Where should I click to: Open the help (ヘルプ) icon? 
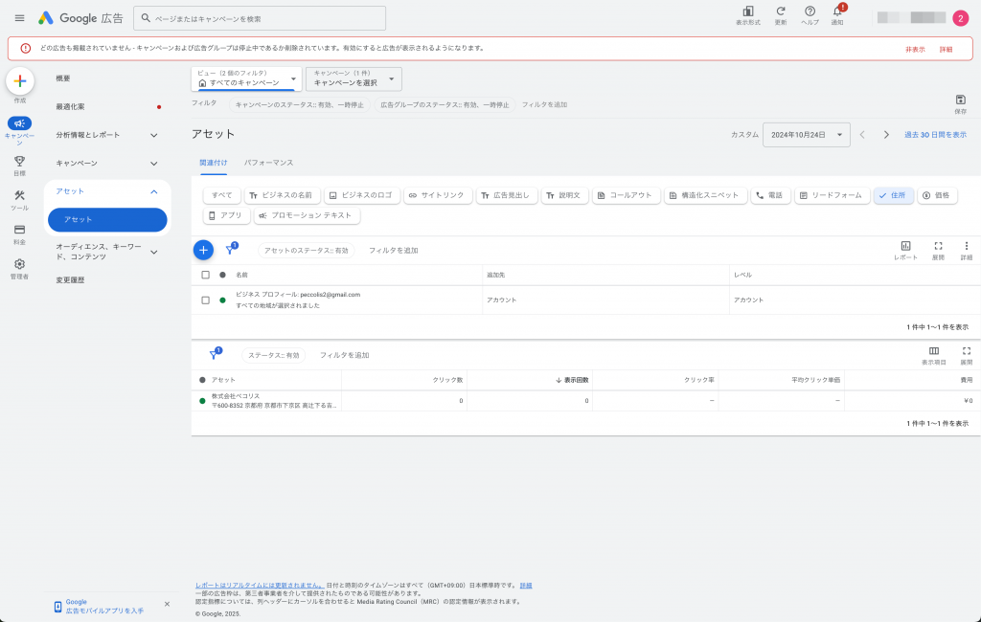(810, 11)
